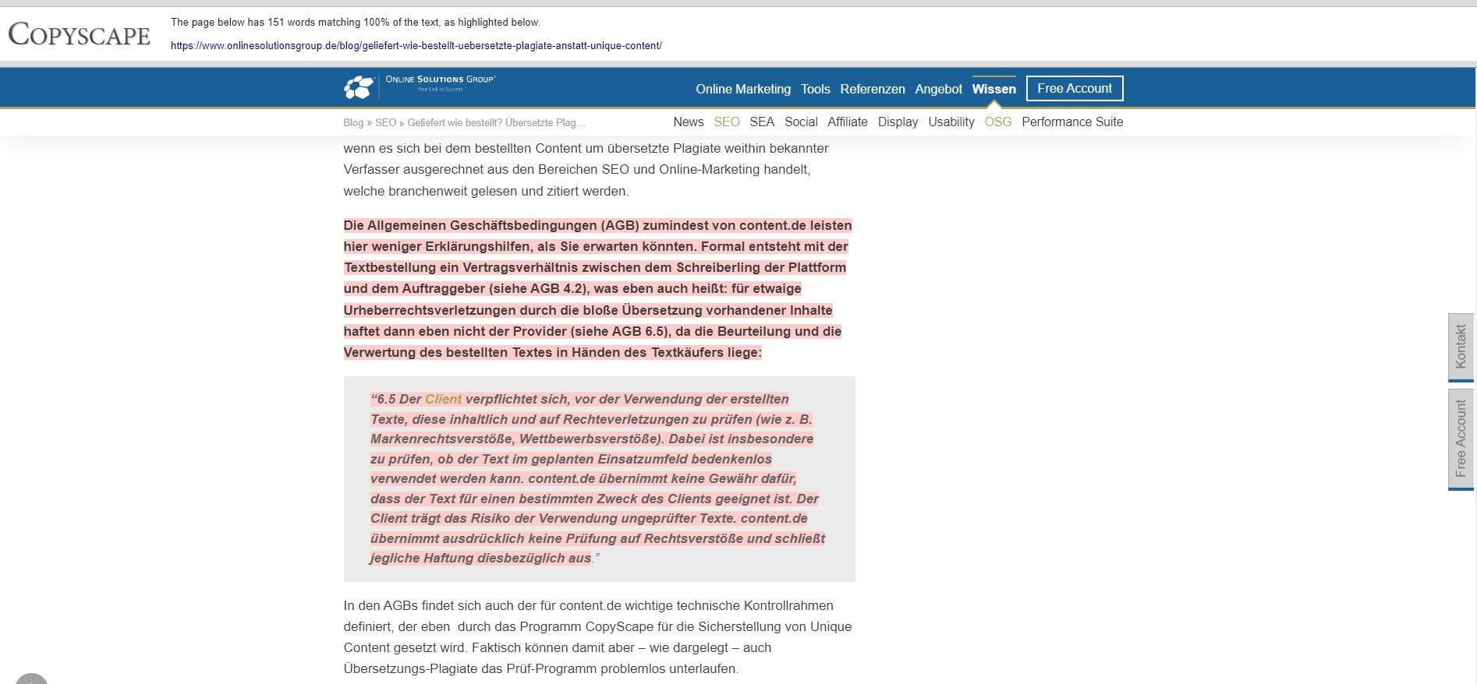
Task: Open the OSG subcategory
Action: [998, 122]
